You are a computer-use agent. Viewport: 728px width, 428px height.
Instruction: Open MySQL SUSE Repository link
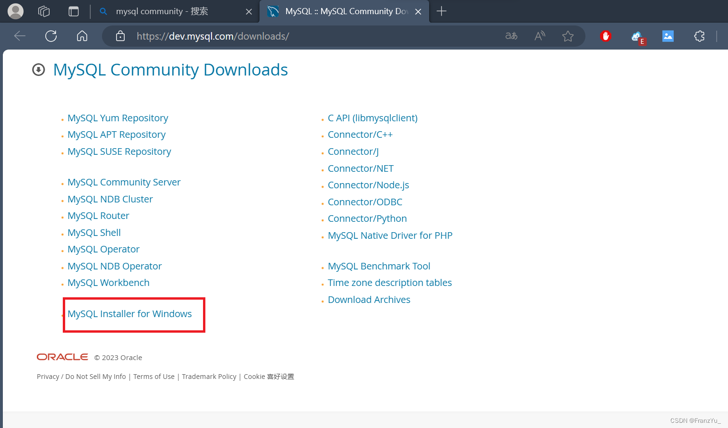[x=119, y=151]
